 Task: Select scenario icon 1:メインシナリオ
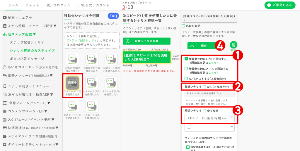tap(73, 59)
